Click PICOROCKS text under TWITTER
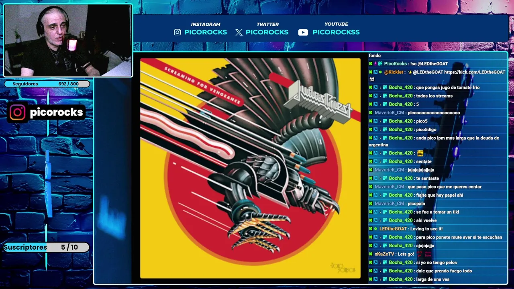 point(267,32)
